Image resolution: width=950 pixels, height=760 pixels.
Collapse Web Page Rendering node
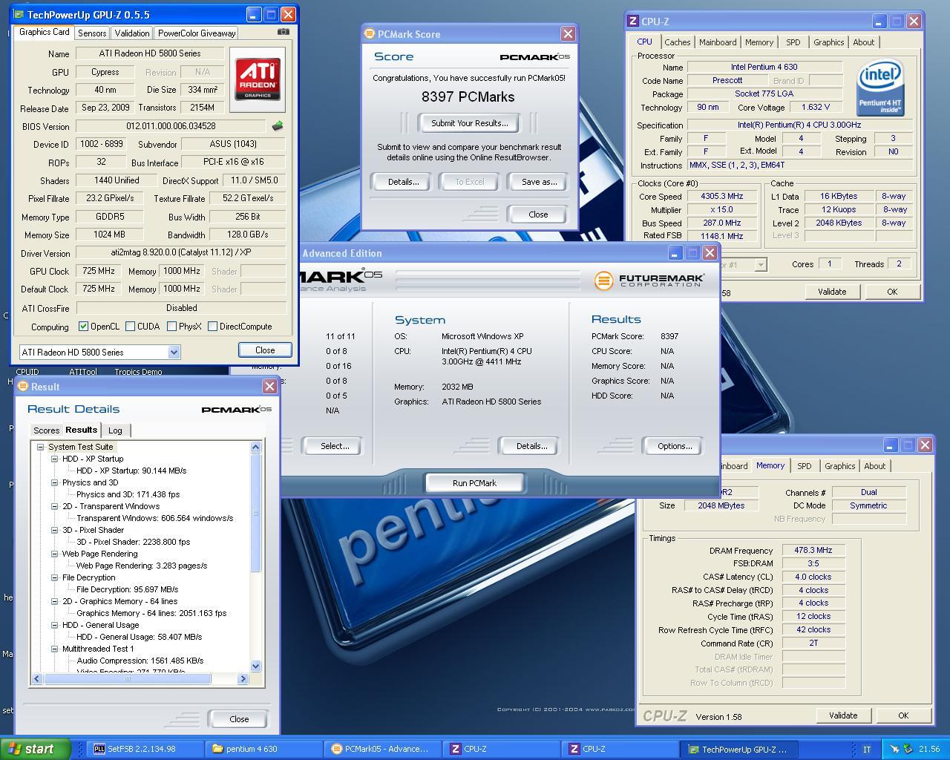54,554
